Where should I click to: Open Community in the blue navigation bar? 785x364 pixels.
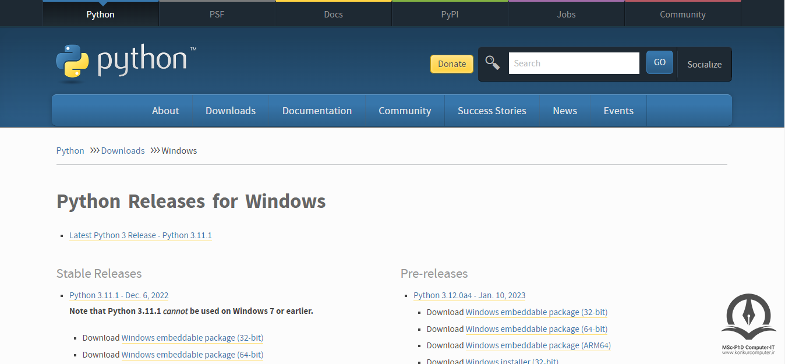(x=405, y=111)
